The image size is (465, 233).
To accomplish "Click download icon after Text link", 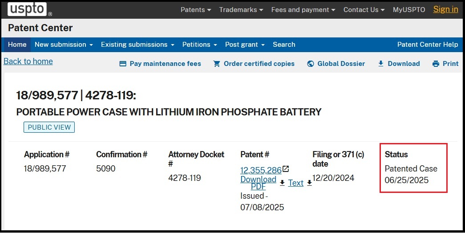I will click(309, 183).
